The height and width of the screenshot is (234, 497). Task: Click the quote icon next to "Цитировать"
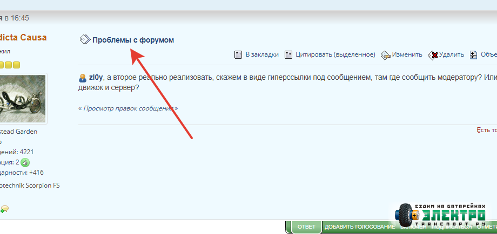pyautogui.click(x=288, y=54)
